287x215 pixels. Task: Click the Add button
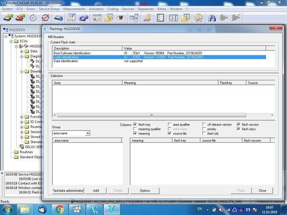click(x=96, y=190)
